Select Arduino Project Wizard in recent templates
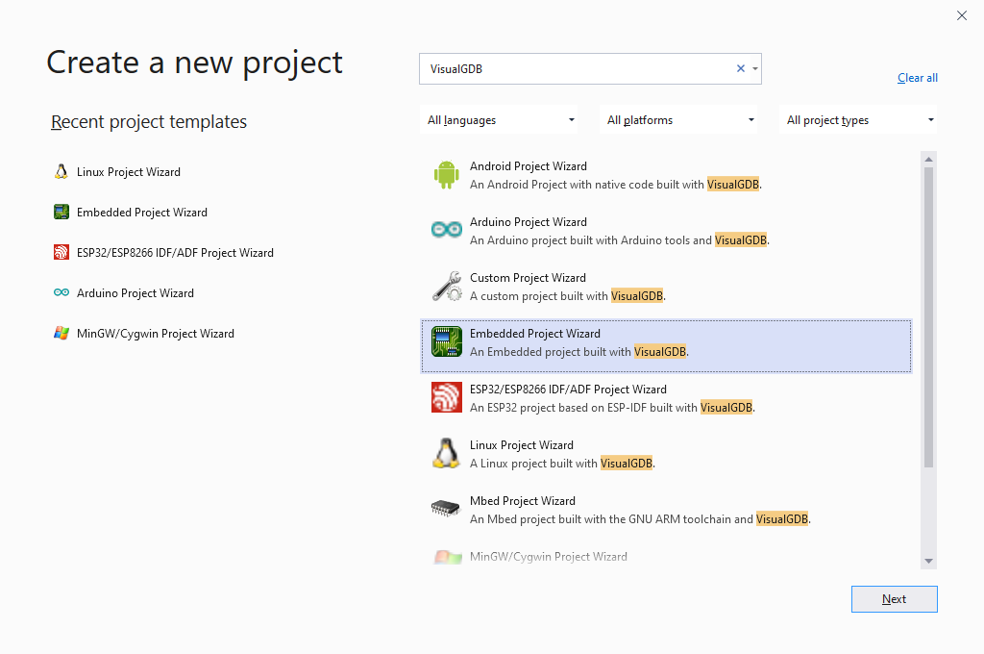Image resolution: width=984 pixels, height=654 pixels. [x=135, y=293]
